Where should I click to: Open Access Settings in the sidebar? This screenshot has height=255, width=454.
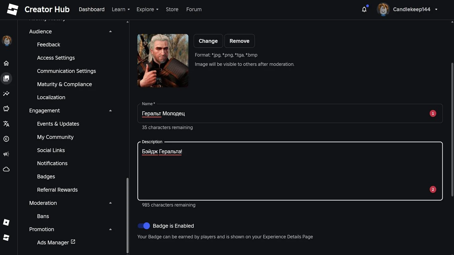click(56, 58)
